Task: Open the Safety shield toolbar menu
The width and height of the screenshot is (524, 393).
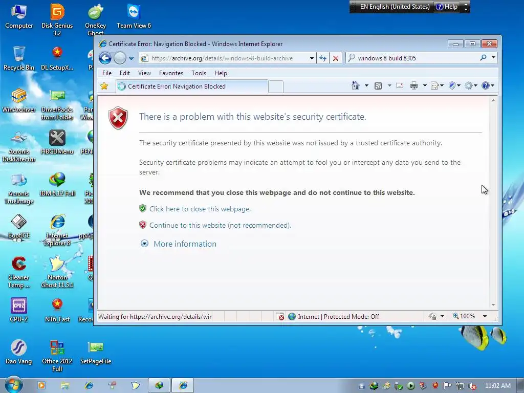Action: (454, 86)
